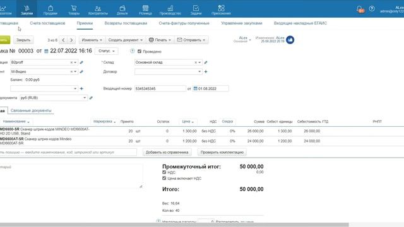The image size is (404, 227).
Task: Click the Закрыть button
Action: coord(23,40)
